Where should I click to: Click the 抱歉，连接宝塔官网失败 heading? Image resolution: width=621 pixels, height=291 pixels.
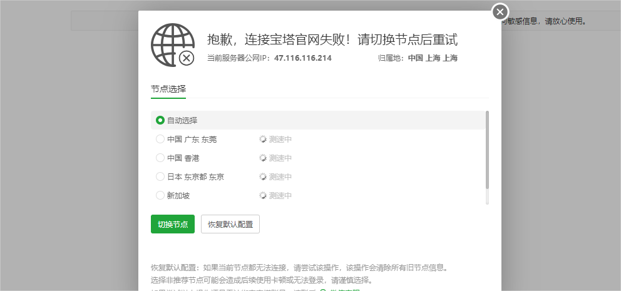tap(332, 40)
